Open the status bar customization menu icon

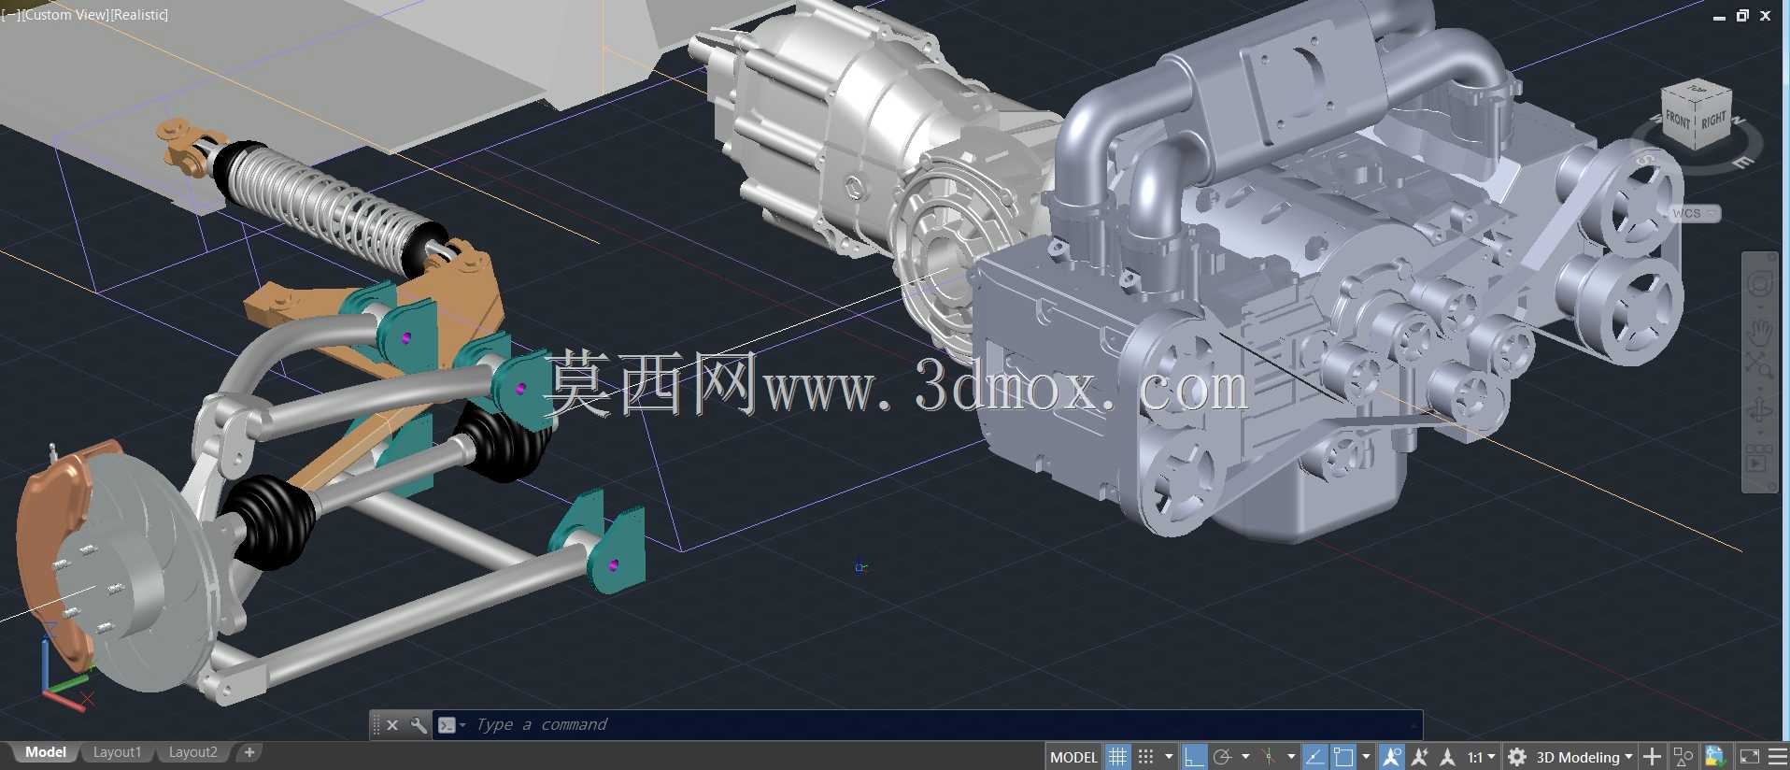click(1778, 757)
